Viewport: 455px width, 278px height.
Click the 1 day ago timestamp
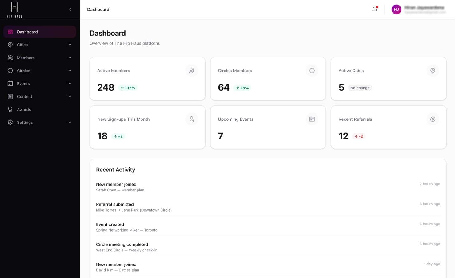pyautogui.click(x=432, y=264)
